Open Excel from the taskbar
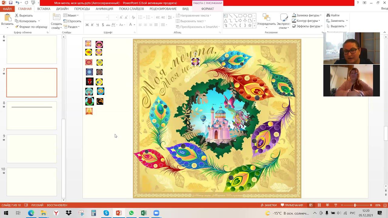The image size is (388, 218). (x=144, y=213)
